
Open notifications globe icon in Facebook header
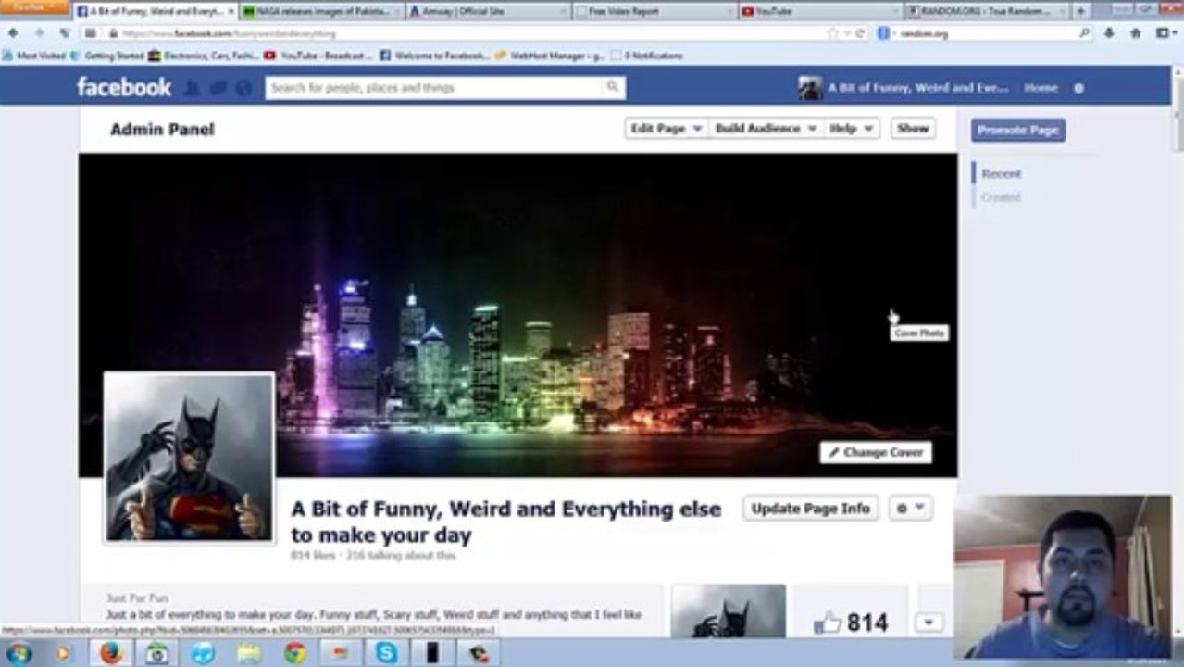tap(243, 88)
